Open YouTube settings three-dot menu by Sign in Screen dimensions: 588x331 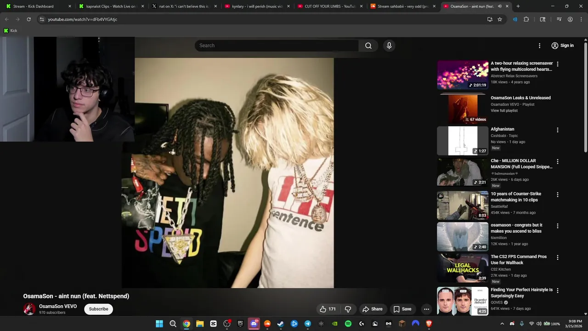539,46
